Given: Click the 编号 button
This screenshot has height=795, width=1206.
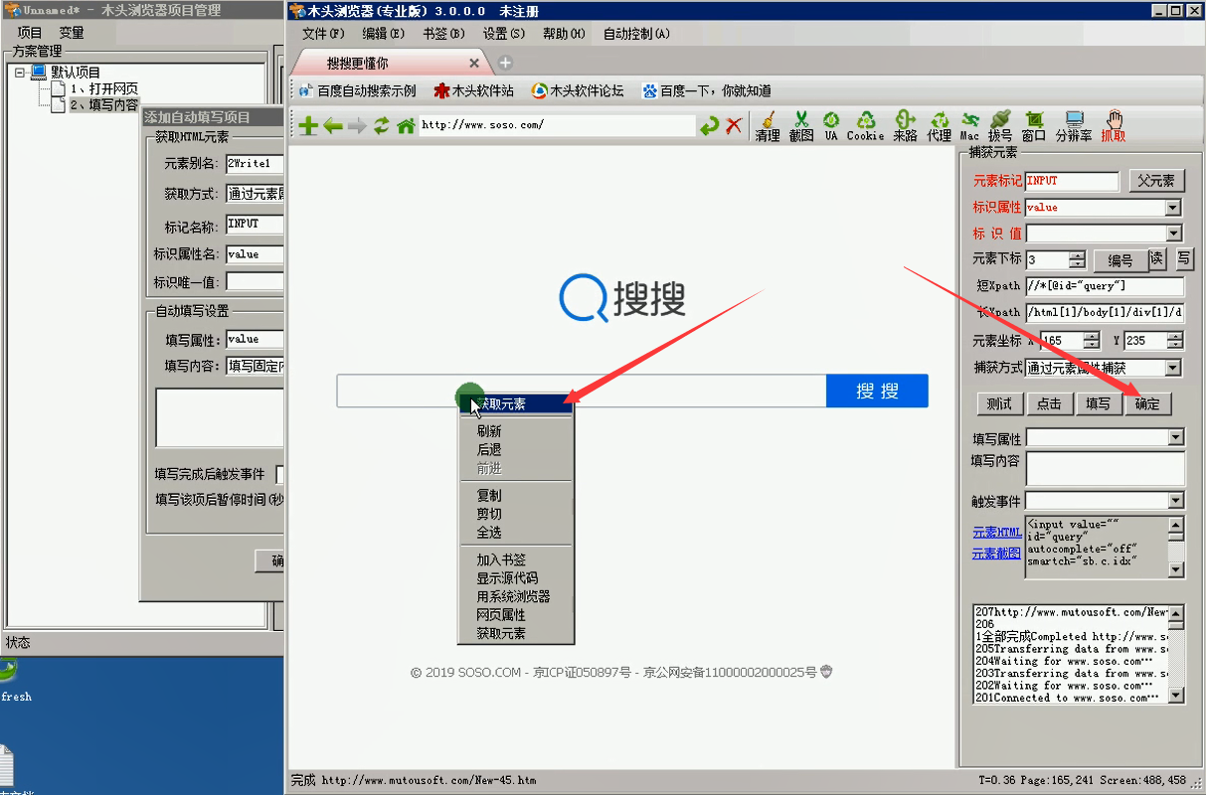Looking at the screenshot, I should (x=1120, y=260).
